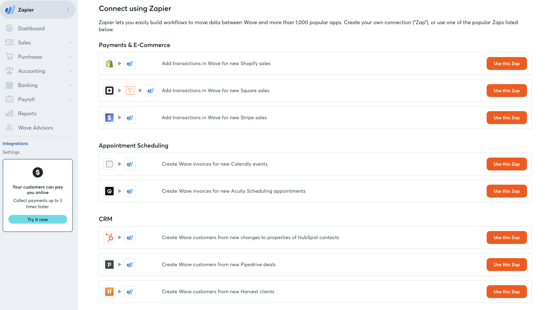Click the HubSpot app icon
The height and width of the screenshot is (310, 546).
tap(109, 237)
